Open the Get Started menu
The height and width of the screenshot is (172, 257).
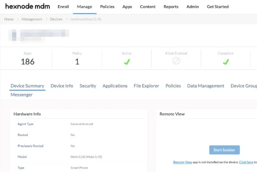(x=218, y=7)
